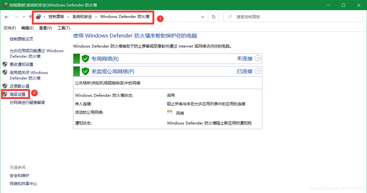Click the 来宾或公用网络(P) heading
This screenshot has height=193, width=367.
[x=113, y=71]
